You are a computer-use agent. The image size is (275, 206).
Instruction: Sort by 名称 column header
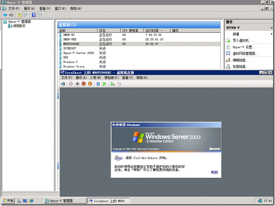click(x=78, y=30)
